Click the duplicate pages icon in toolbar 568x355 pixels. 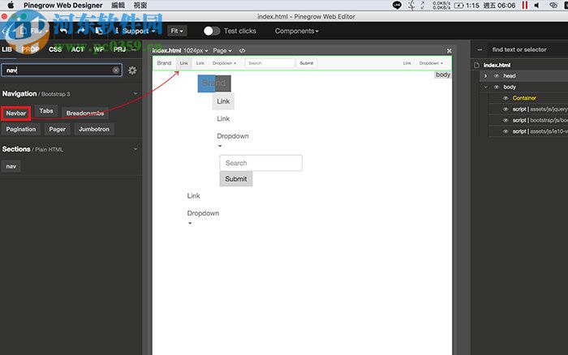pos(99,31)
